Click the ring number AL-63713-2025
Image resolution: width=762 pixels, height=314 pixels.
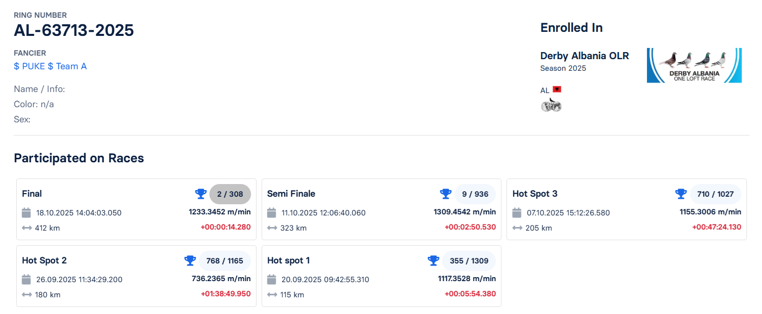[x=74, y=30]
